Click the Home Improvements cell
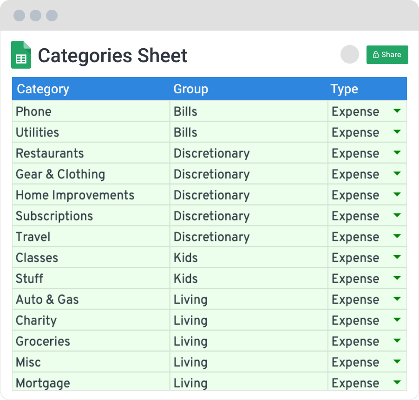This screenshot has height=400, width=419. [x=91, y=194]
